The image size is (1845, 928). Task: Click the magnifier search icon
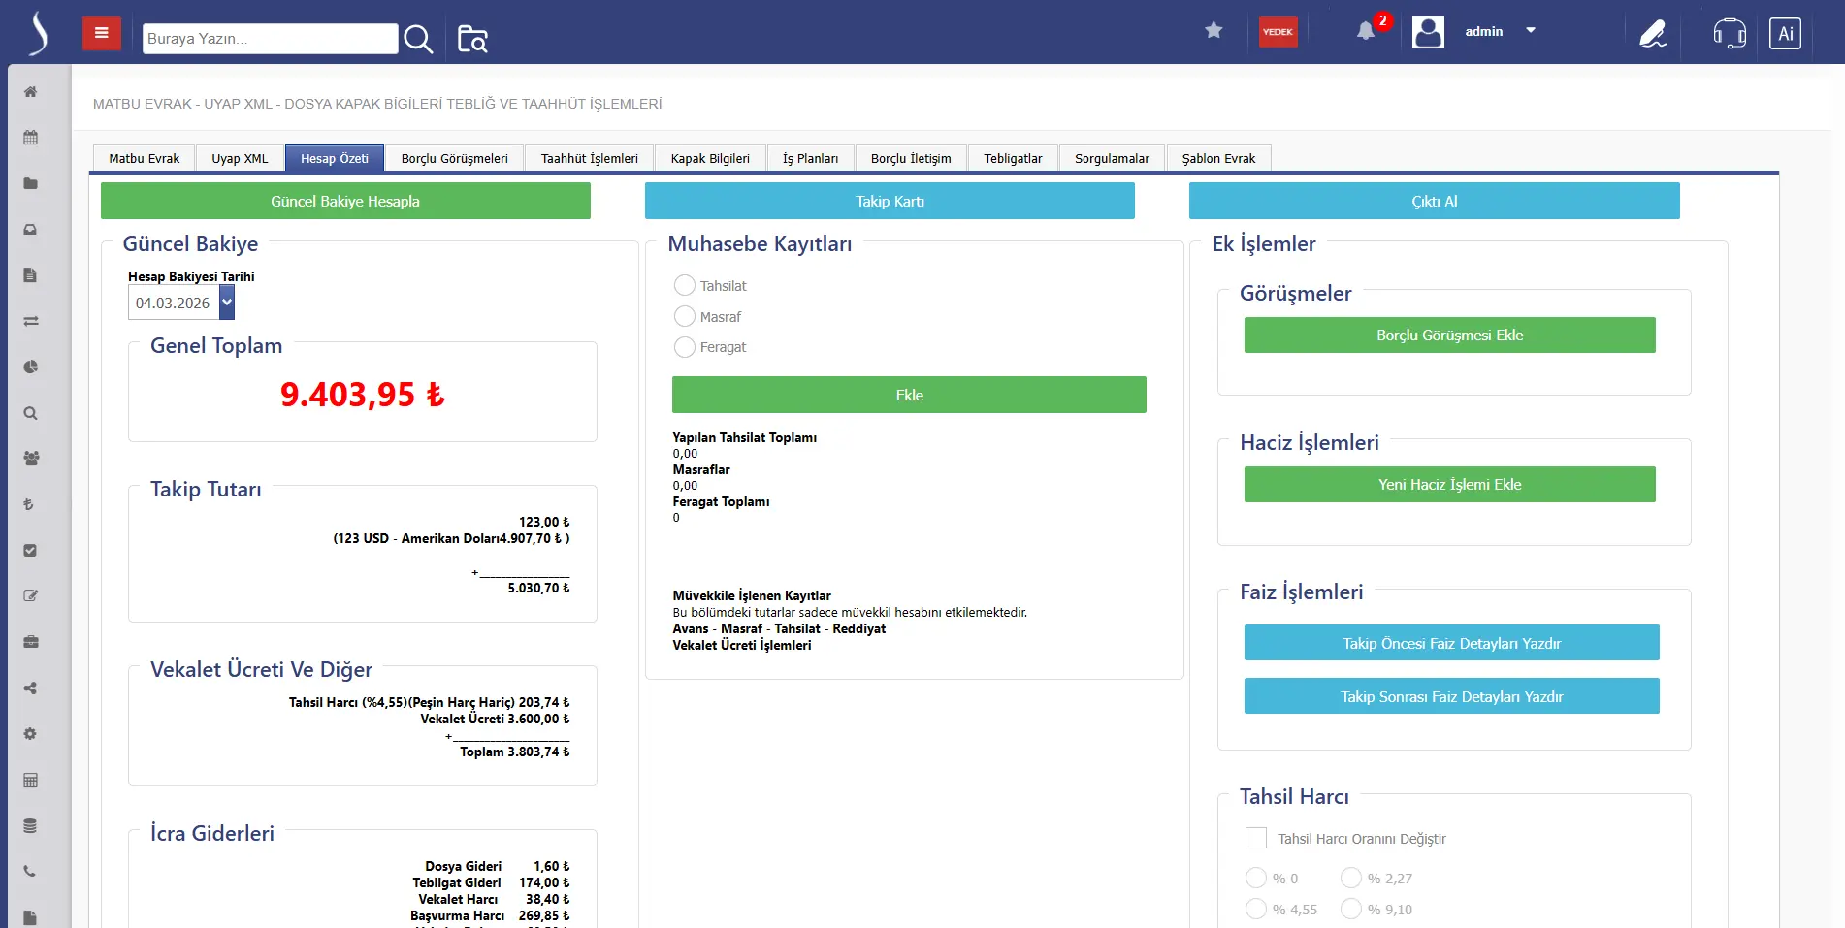pyautogui.click(x=418, y=39)
